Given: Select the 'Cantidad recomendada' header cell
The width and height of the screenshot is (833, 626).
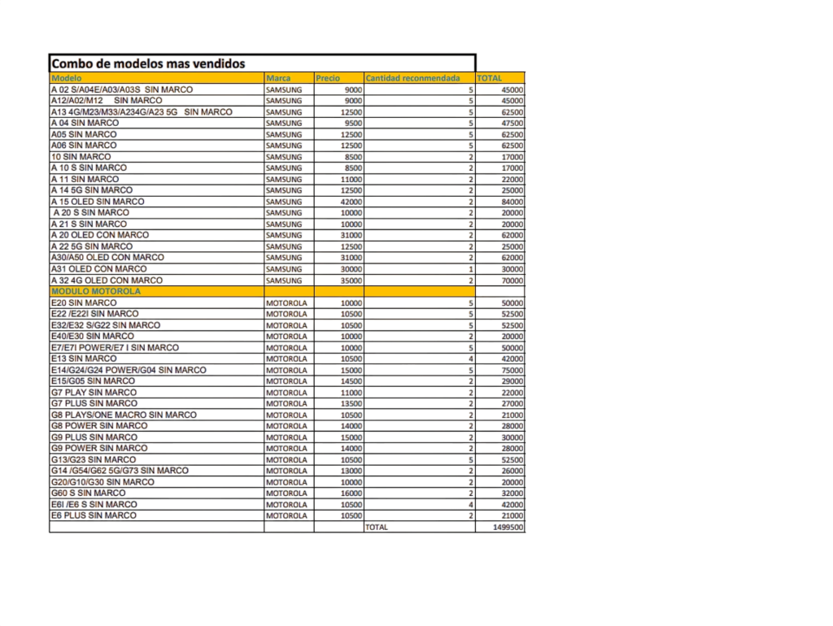Looking at the screenshot, I should click(419, 78).
